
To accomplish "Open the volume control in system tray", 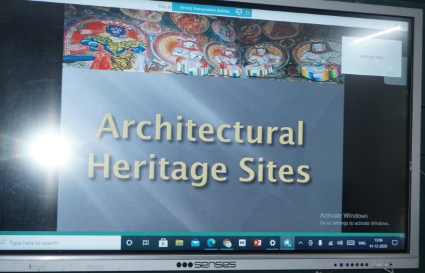I will [x=339, y=243].
